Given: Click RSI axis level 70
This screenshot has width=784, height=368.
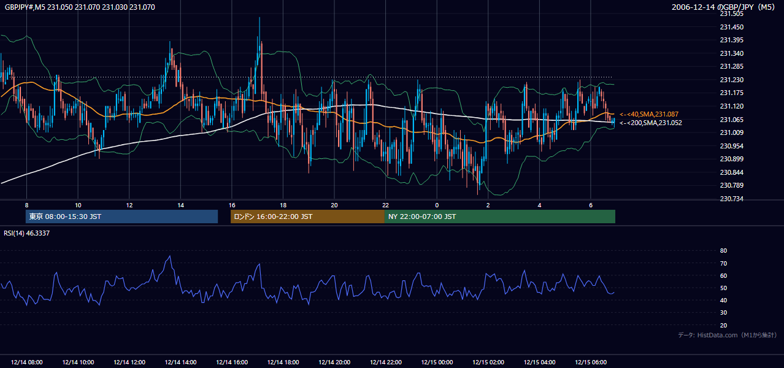Looking at the screenshot, I should [x=723, y=263].
